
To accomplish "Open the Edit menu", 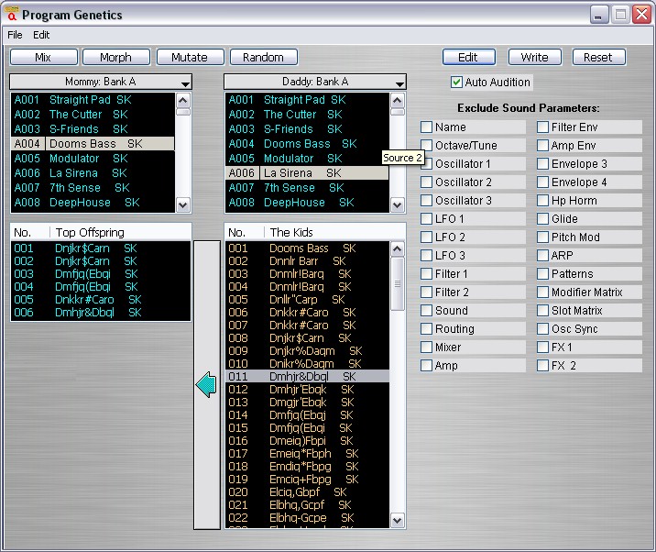I will [41, 35].
